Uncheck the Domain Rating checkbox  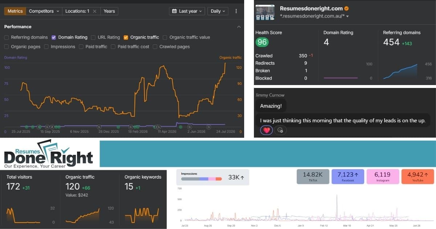54,37
